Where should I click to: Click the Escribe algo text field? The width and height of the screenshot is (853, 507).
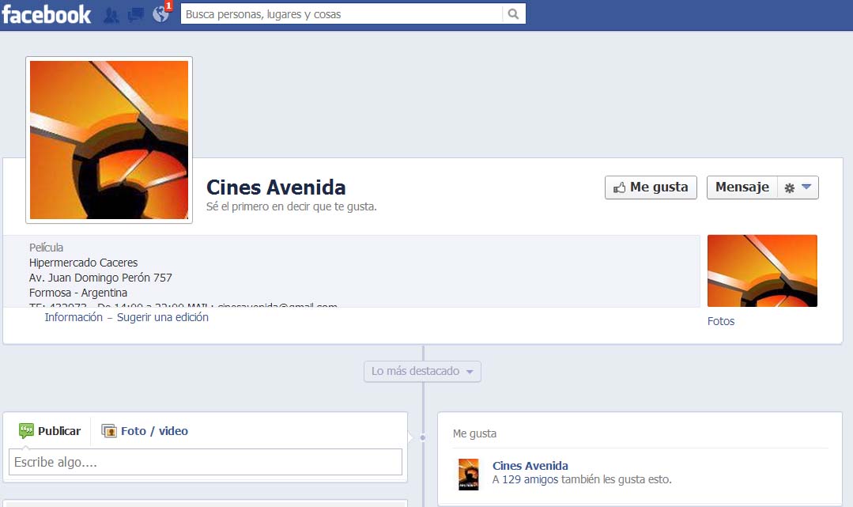[x=206, y=463]
